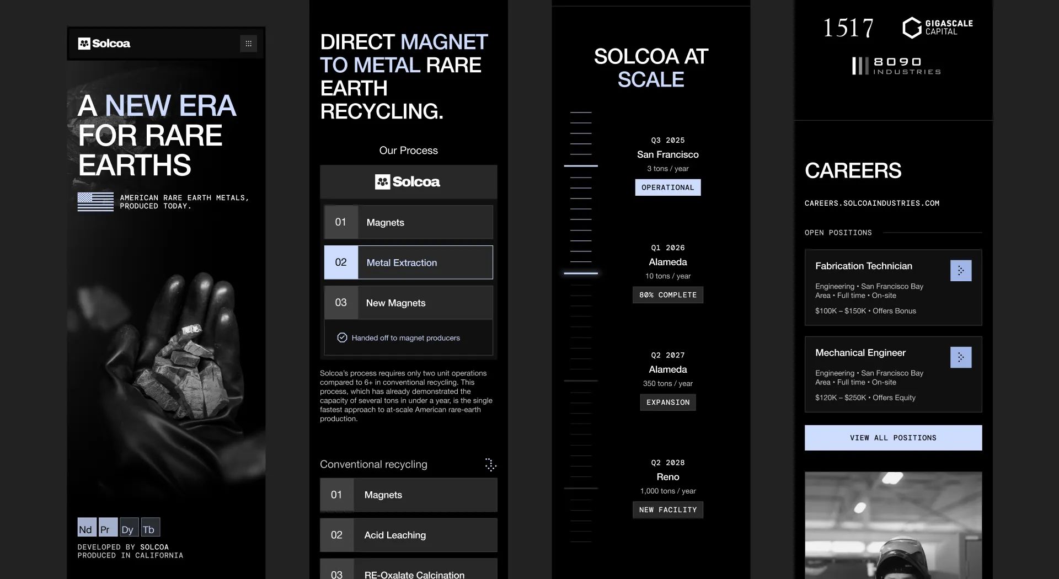Open careers.solcoaindustries.com link
The height and width of the screenshot is (579, 1059).
pos(871,203)
